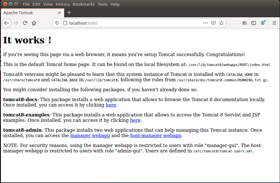Click the bold tomcat8-docs label

pyautogui.click(x=20, y=99)
